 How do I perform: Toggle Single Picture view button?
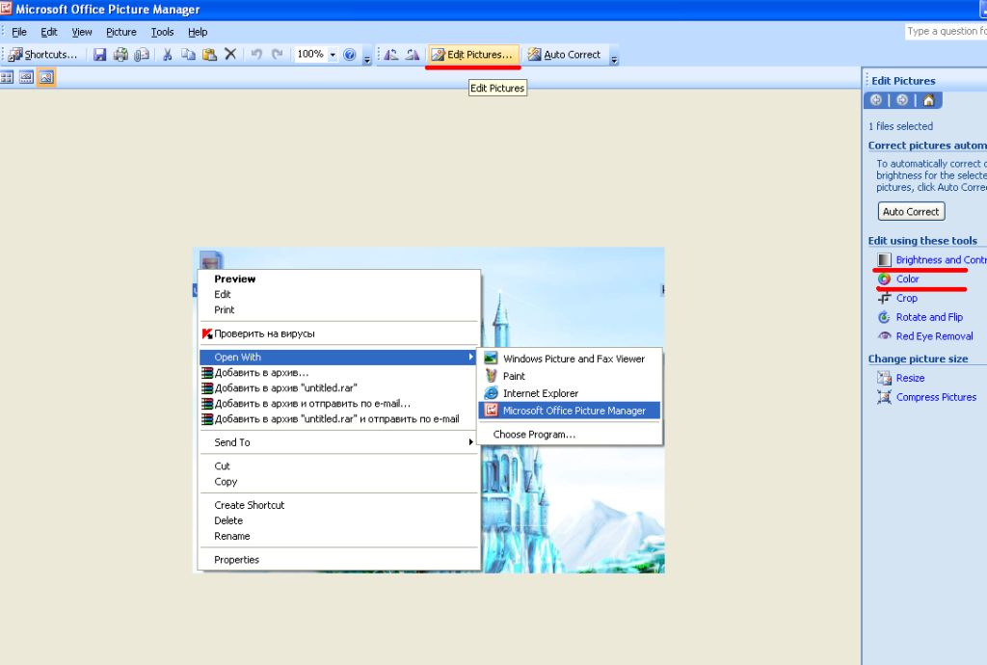[46, 77]
